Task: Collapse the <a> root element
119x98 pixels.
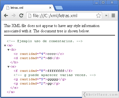Action: [x=5, y=46]
